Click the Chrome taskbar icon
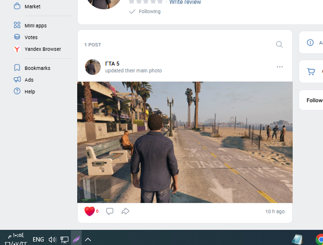 319,240
